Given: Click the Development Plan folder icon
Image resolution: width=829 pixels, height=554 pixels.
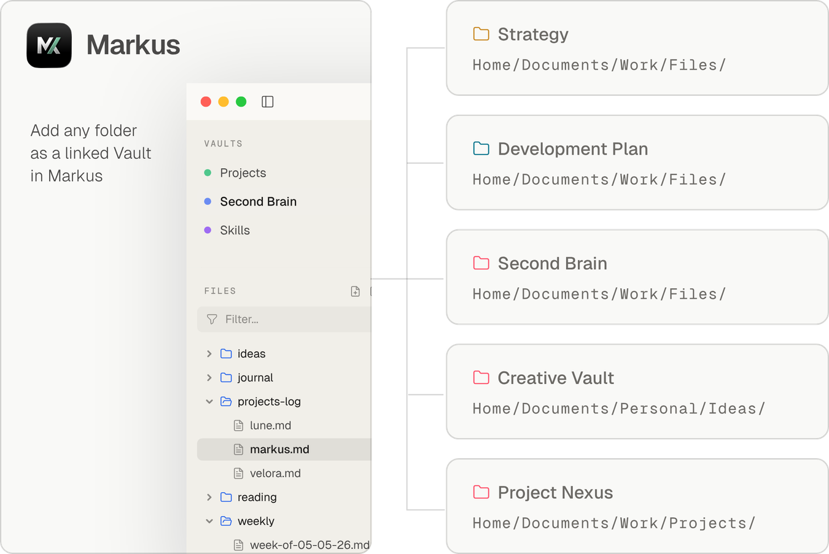Looking at the screenshot, I should point(481,148).
